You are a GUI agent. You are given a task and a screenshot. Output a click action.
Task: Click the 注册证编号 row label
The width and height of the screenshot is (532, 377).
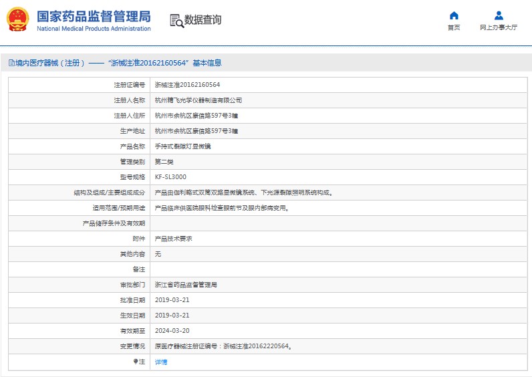(129, 84)
